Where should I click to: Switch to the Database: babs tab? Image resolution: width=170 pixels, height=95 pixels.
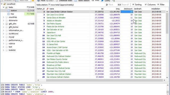point(64,1)
